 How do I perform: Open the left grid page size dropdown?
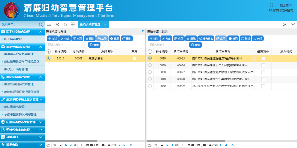pyautogui.click(x=57, y=145)
